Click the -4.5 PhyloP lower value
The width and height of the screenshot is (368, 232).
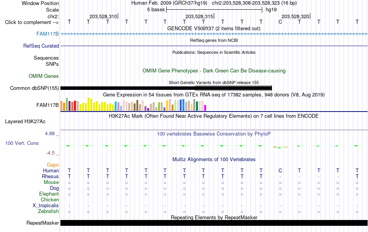tap(50, 153)
